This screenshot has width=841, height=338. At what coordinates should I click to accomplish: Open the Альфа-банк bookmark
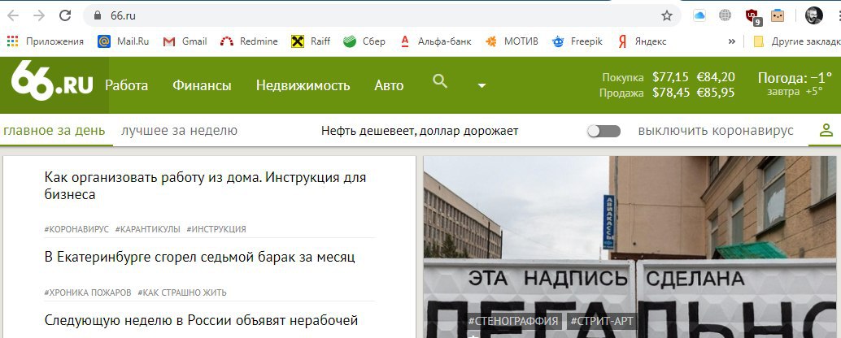click(435, 41)
